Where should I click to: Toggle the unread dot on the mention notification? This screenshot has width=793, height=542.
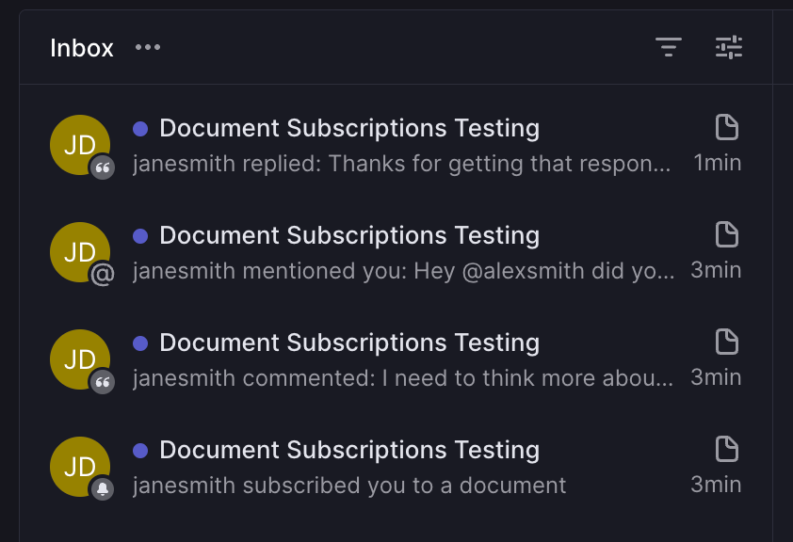(142, 233)
